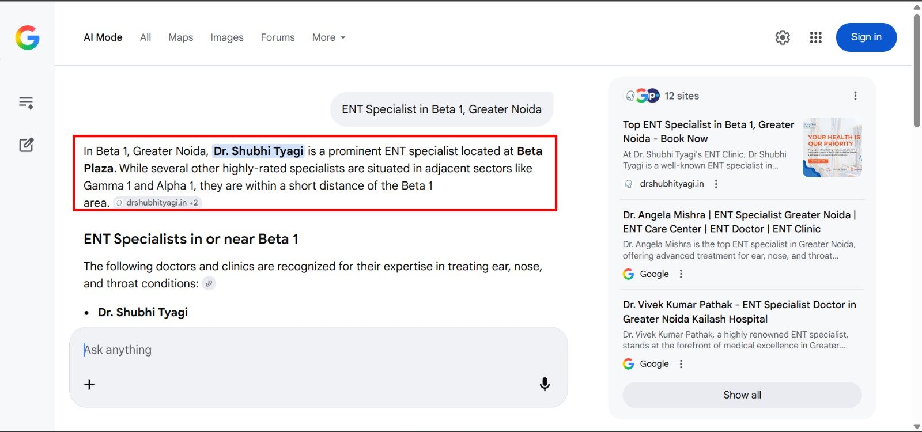
Task: Switch to the Maps tab
Action: pos(180,37)
